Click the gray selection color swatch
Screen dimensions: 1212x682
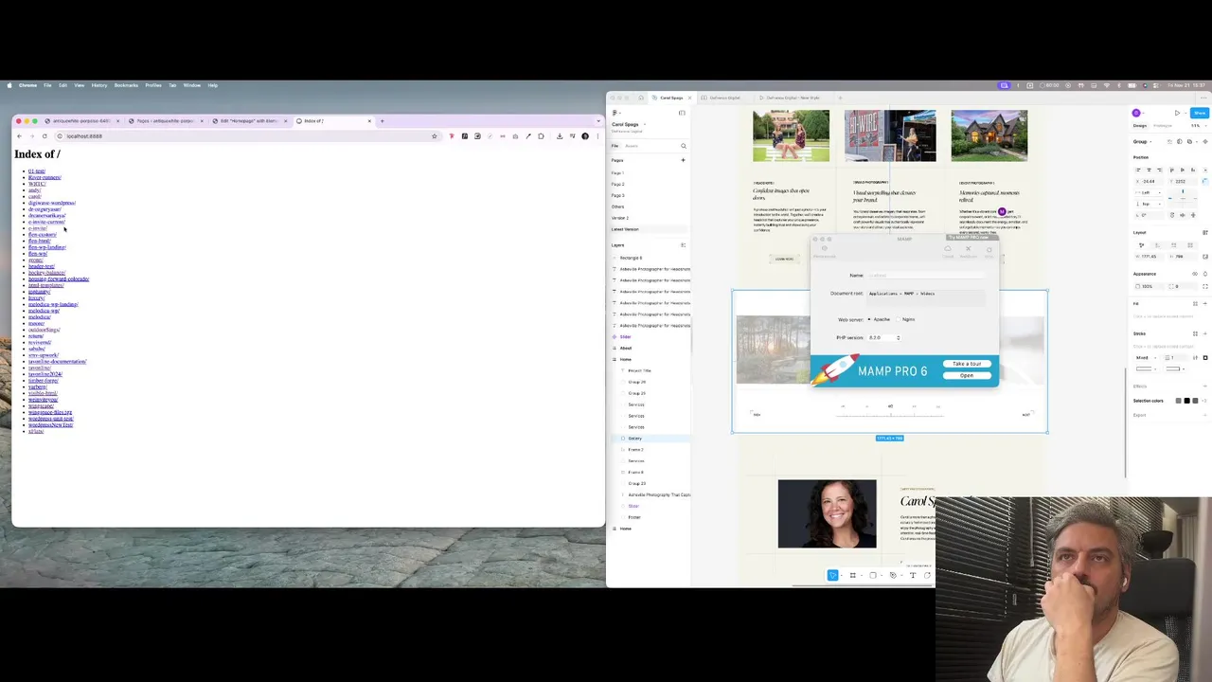pyautogui.click(x=1179, y=401)
